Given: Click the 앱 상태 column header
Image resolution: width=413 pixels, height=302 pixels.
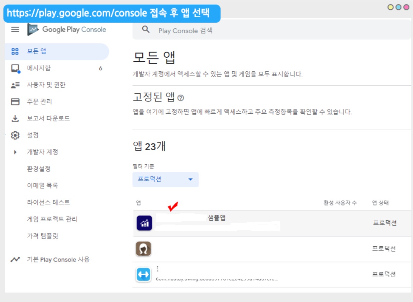Looking at the screenshot, I should (380, 203).
